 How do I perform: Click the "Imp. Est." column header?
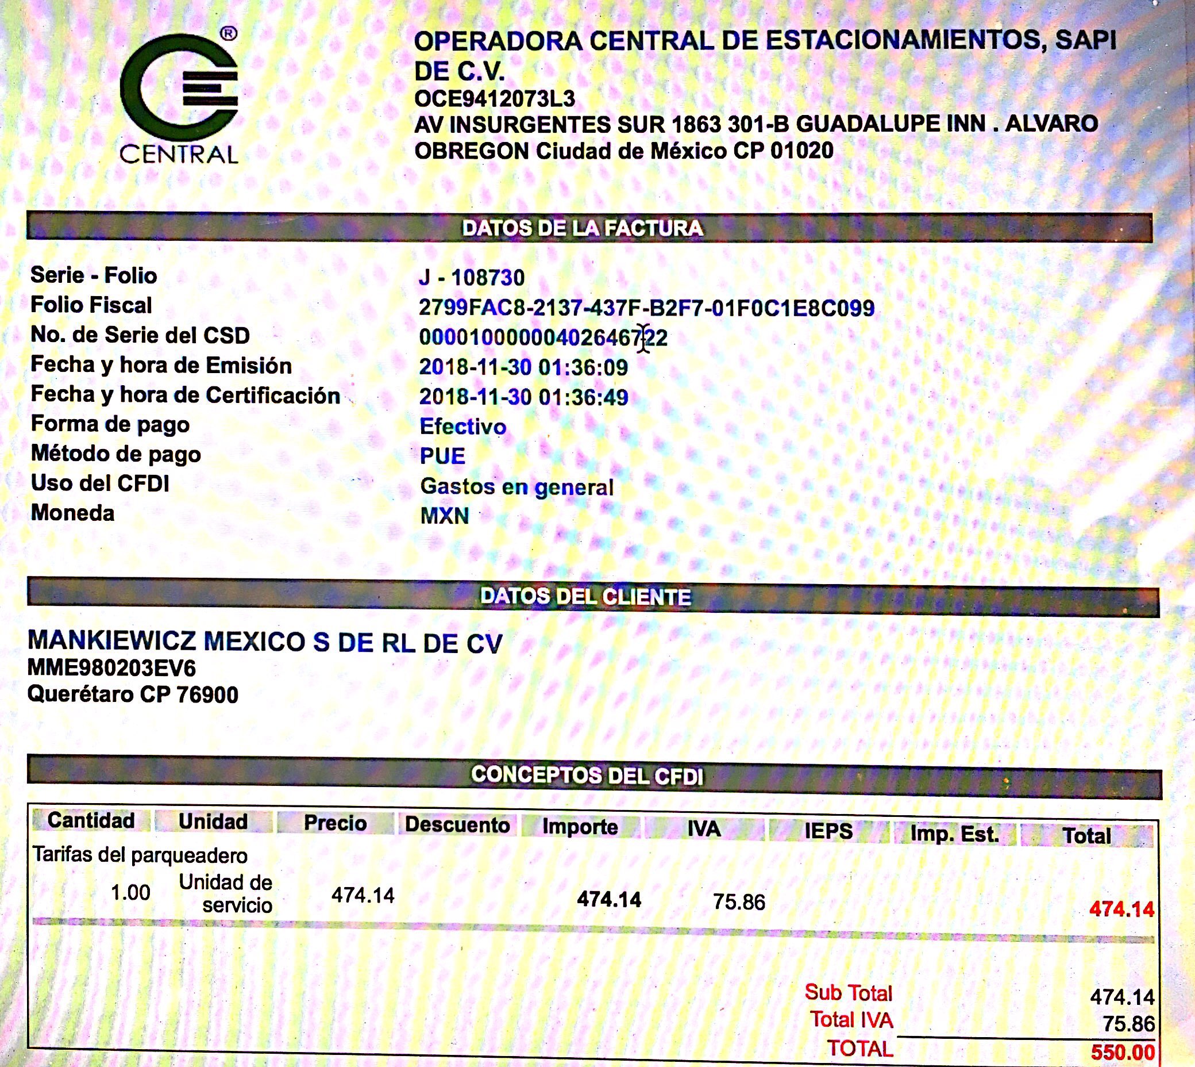pos(955,834)
